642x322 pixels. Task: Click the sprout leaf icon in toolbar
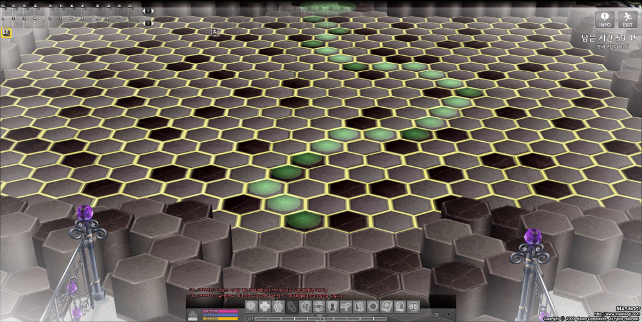(345, 306)
